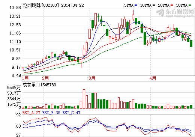Click the 9.84 price axis label
The image size is (195, 137).
(16, 59)
